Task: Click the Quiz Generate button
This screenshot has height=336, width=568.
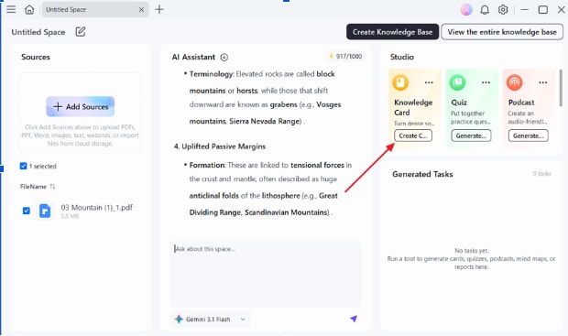Action: pos(471,135)
